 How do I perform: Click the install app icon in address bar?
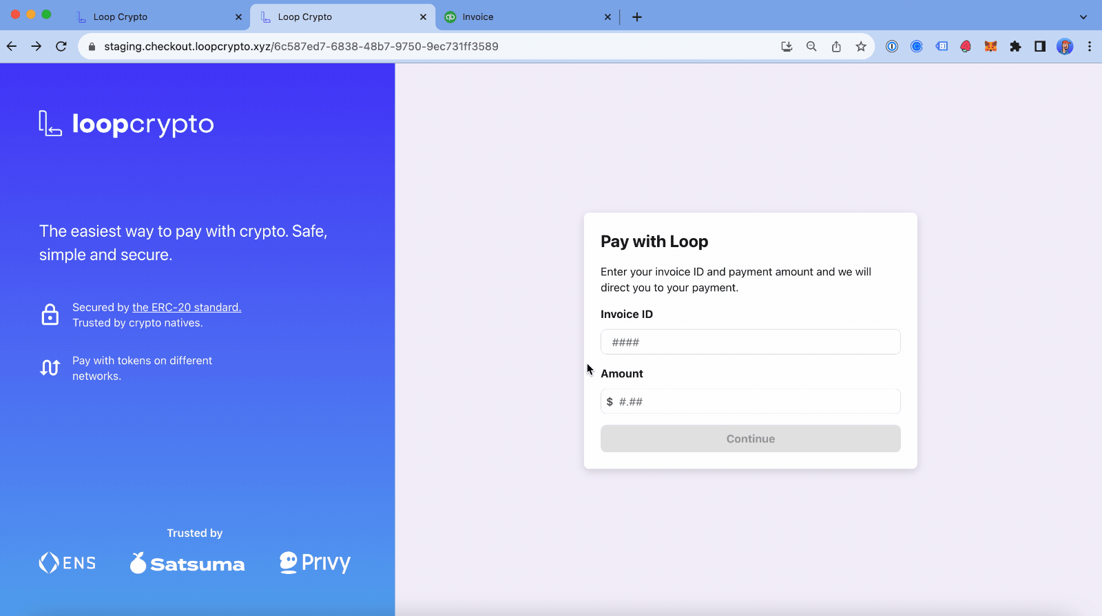[787, 46]
